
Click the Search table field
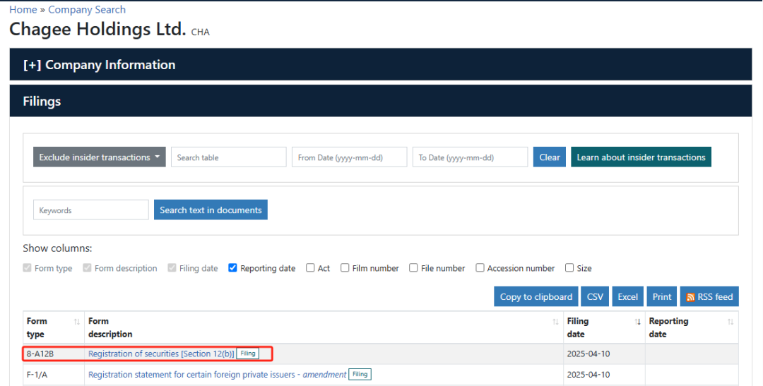(229, 157)
